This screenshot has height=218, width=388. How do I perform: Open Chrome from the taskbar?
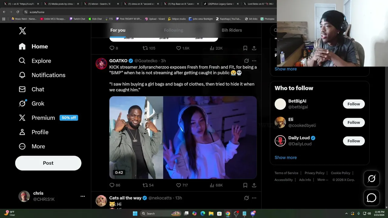[228, 213]
